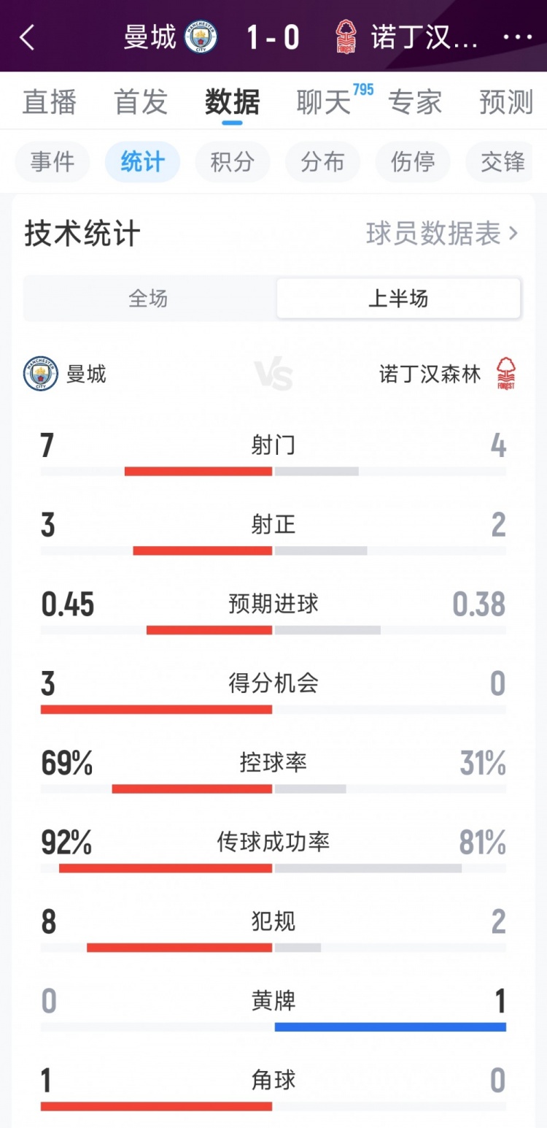Select the 事件 events chip
Viewport: 547px width, 1128px height.
point(53,162)
